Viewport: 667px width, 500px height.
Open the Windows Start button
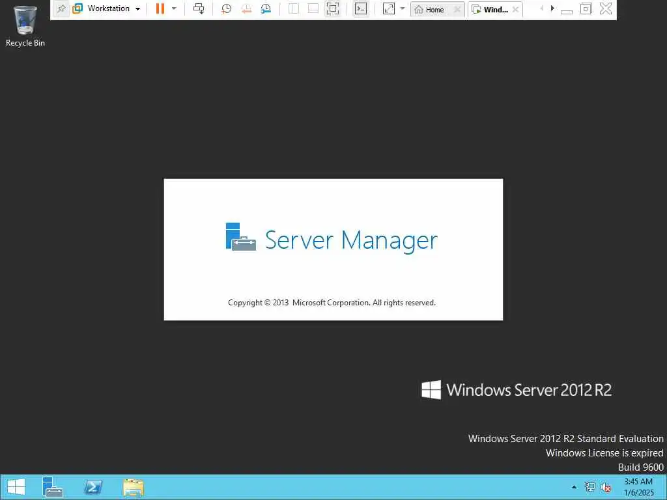pyautogui.click(x=16, y=487)
